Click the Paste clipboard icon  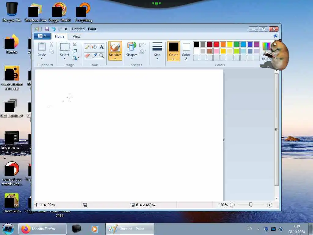pyautogui.click(x=42, y=47)
